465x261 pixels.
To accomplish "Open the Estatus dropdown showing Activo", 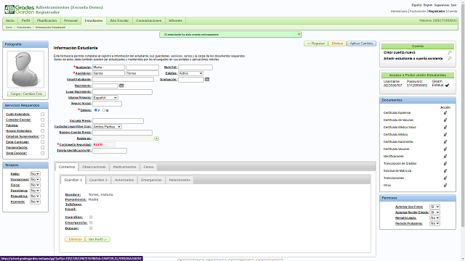I will click(190, 73).
